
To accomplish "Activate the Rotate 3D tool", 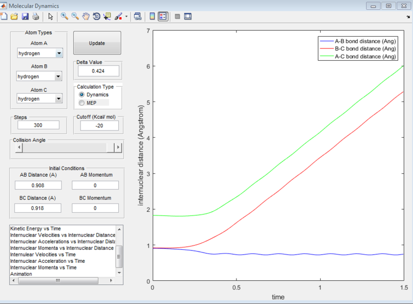I will [97, 16].
